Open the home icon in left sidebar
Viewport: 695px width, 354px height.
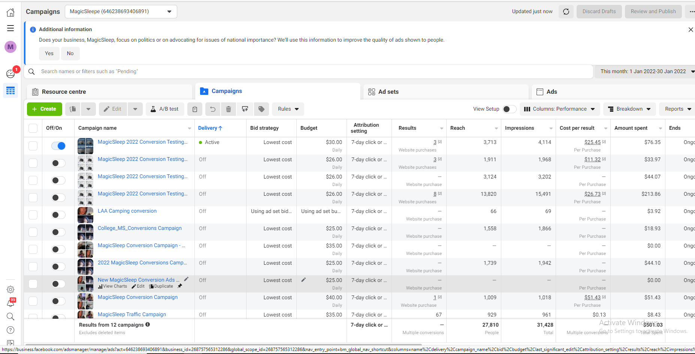[x=10, y=13]
